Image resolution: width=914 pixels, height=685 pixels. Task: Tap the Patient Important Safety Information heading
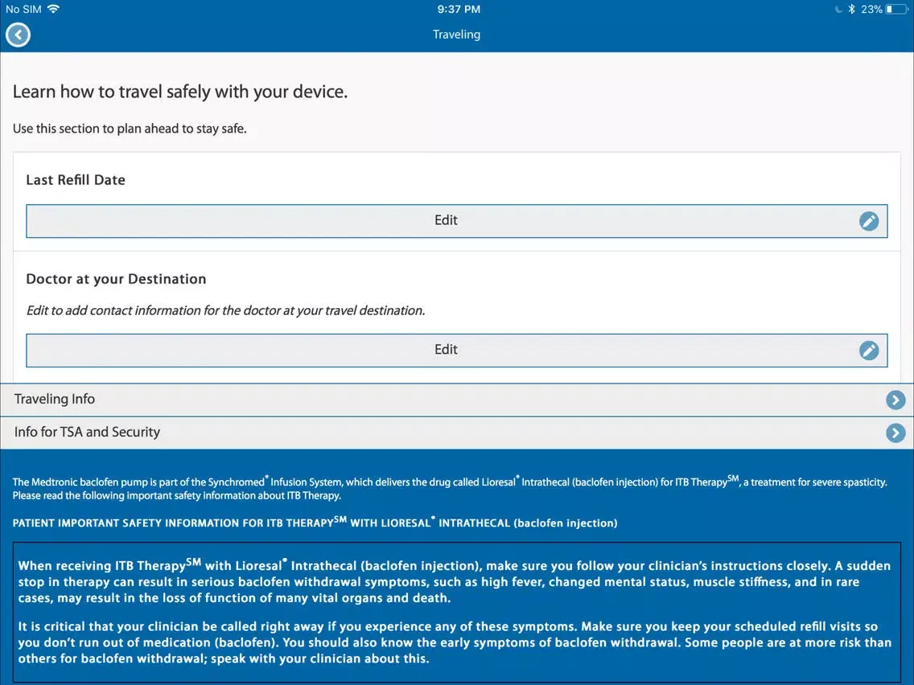[315, 523]
